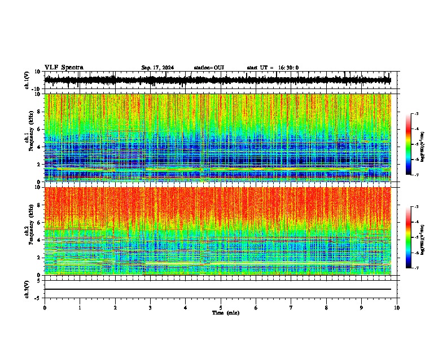Image resolution: width=447 pixels, height=345 pixels.
Task: Click time axis tick label "6"
Action: click(256, 308)
